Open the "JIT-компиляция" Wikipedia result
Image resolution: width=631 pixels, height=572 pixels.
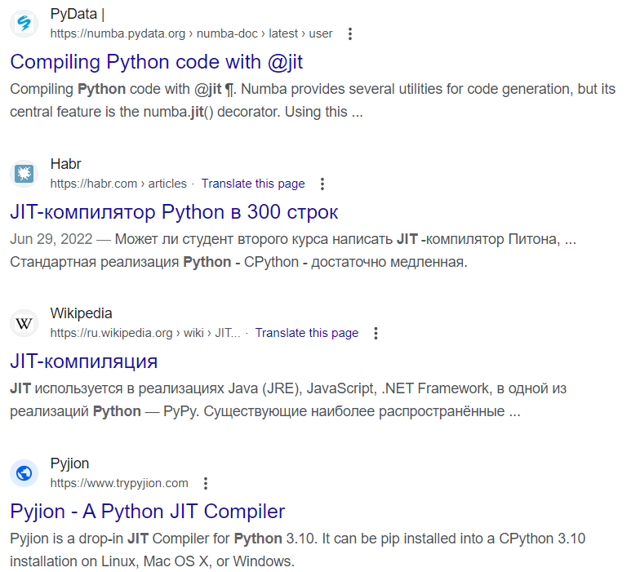(x=84, y=361)
